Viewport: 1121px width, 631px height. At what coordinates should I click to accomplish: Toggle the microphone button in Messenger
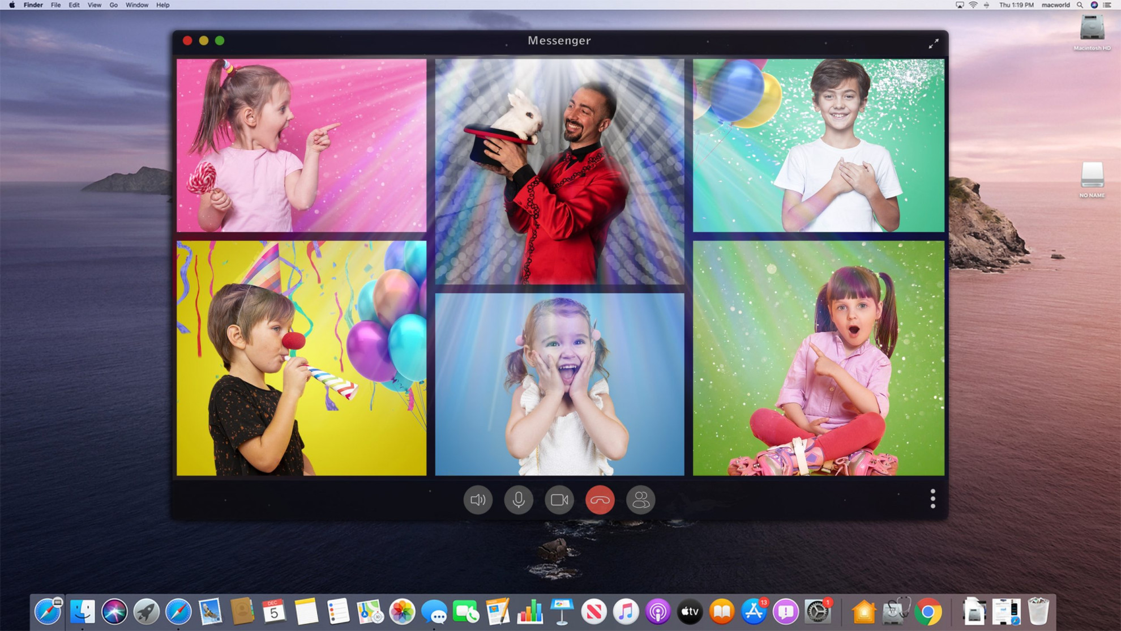tap(519, 500)
